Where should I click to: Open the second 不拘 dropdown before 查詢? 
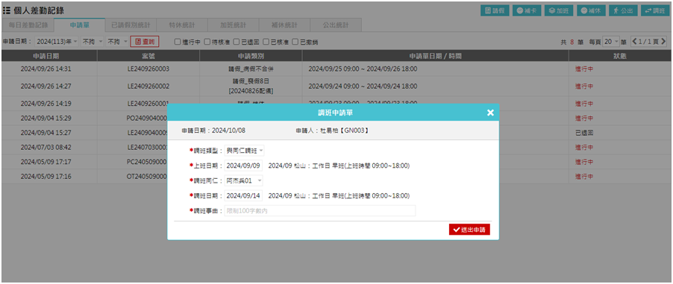[x=117, y=42]
